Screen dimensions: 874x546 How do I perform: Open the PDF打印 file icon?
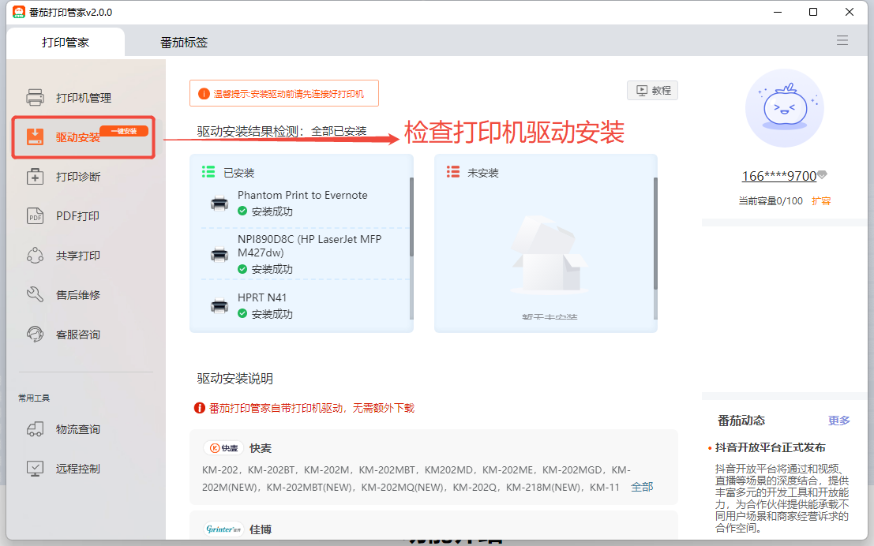click(35, 215)
